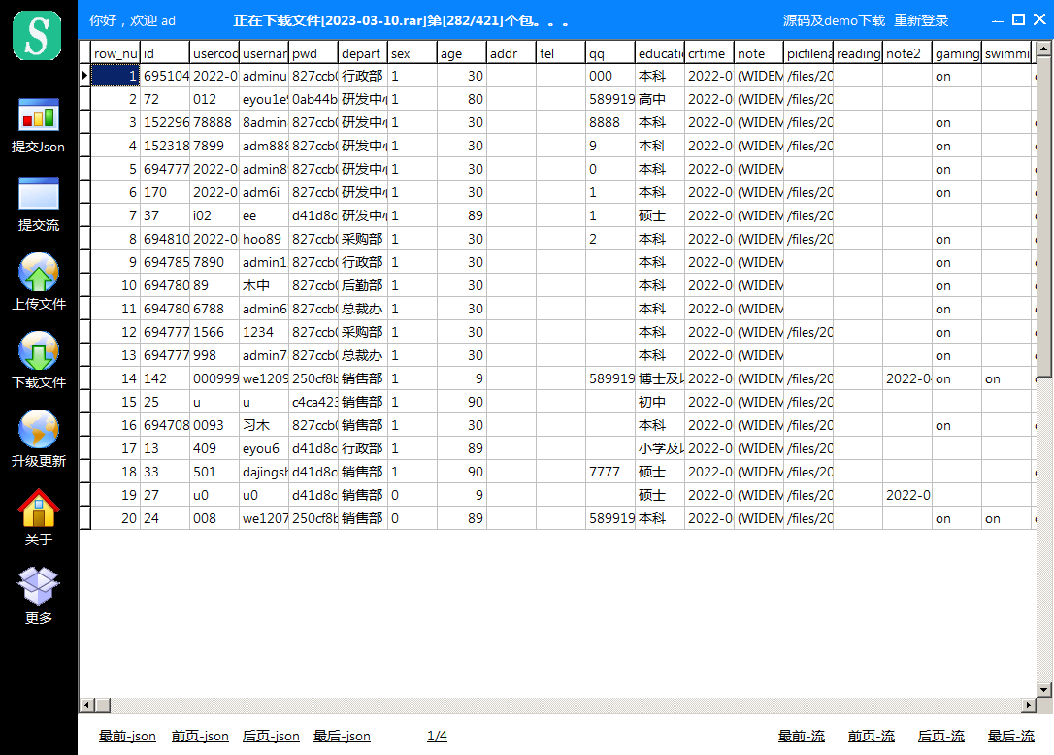Click the 1/4 page indicator
This screenshot has height=755, width=1054.
(437, 737)
